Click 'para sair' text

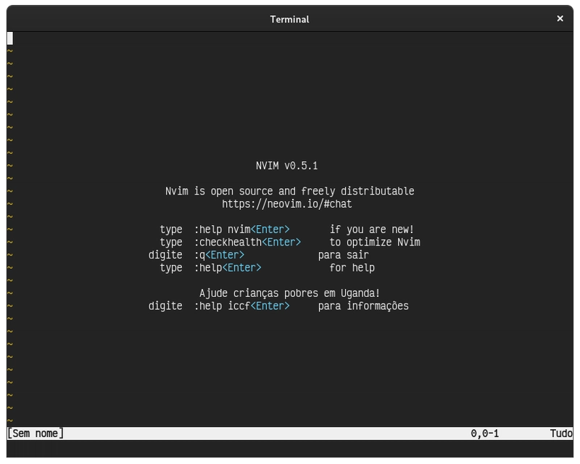pyautogui.click(x=343, y=255)
